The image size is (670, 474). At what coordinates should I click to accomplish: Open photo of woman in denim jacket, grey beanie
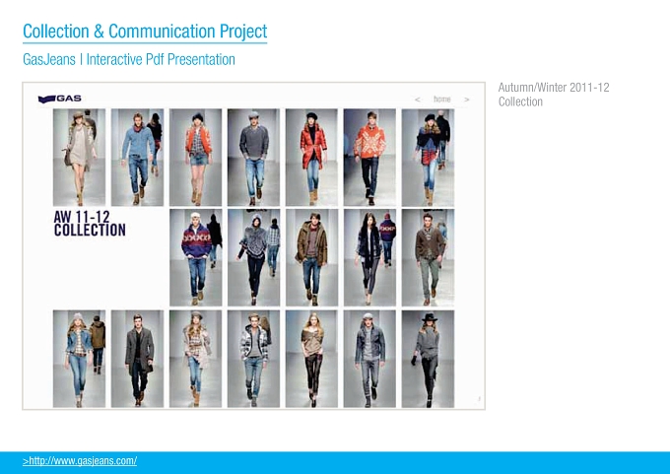[79, 359]
